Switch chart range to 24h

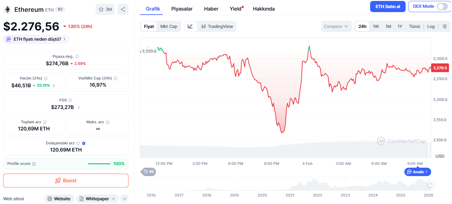pyautogui.click(x=362, y=26)
